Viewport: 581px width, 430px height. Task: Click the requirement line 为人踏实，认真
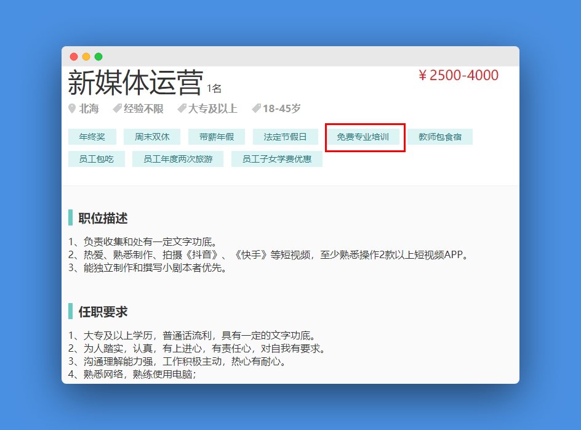pos(197,349)
